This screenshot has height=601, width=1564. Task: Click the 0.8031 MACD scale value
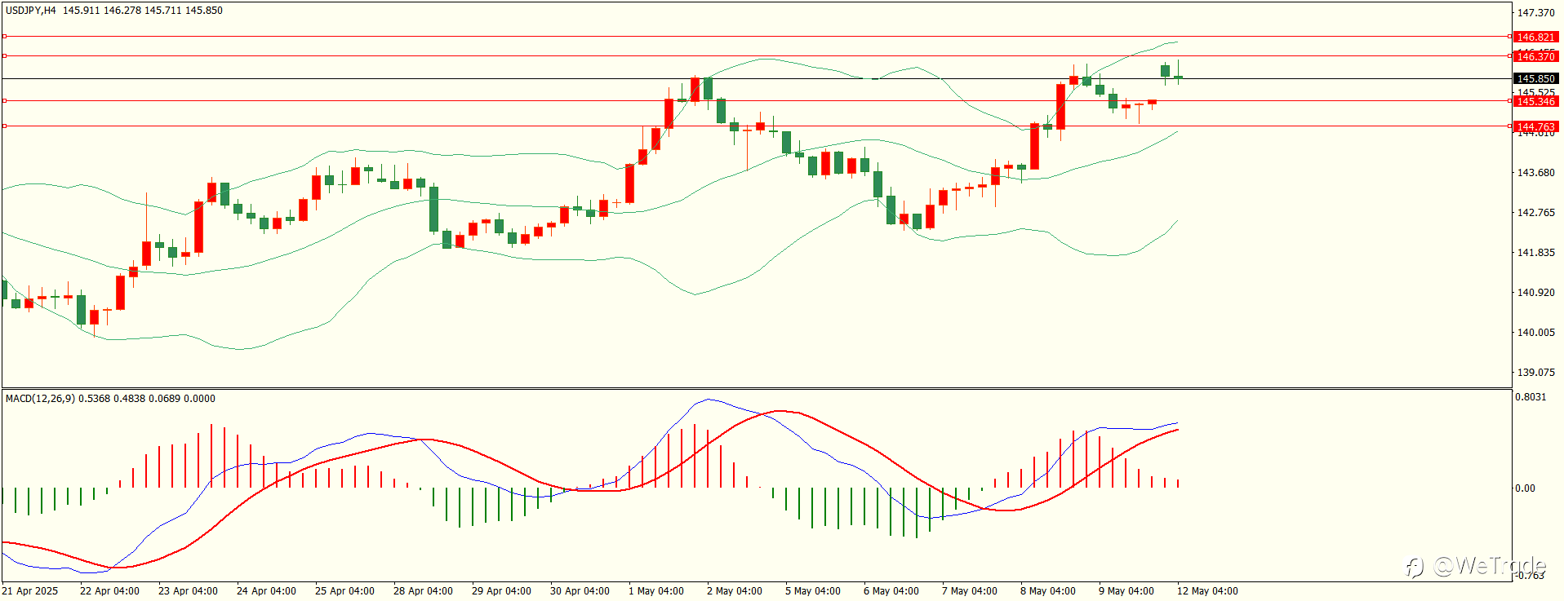[1531, 397]
